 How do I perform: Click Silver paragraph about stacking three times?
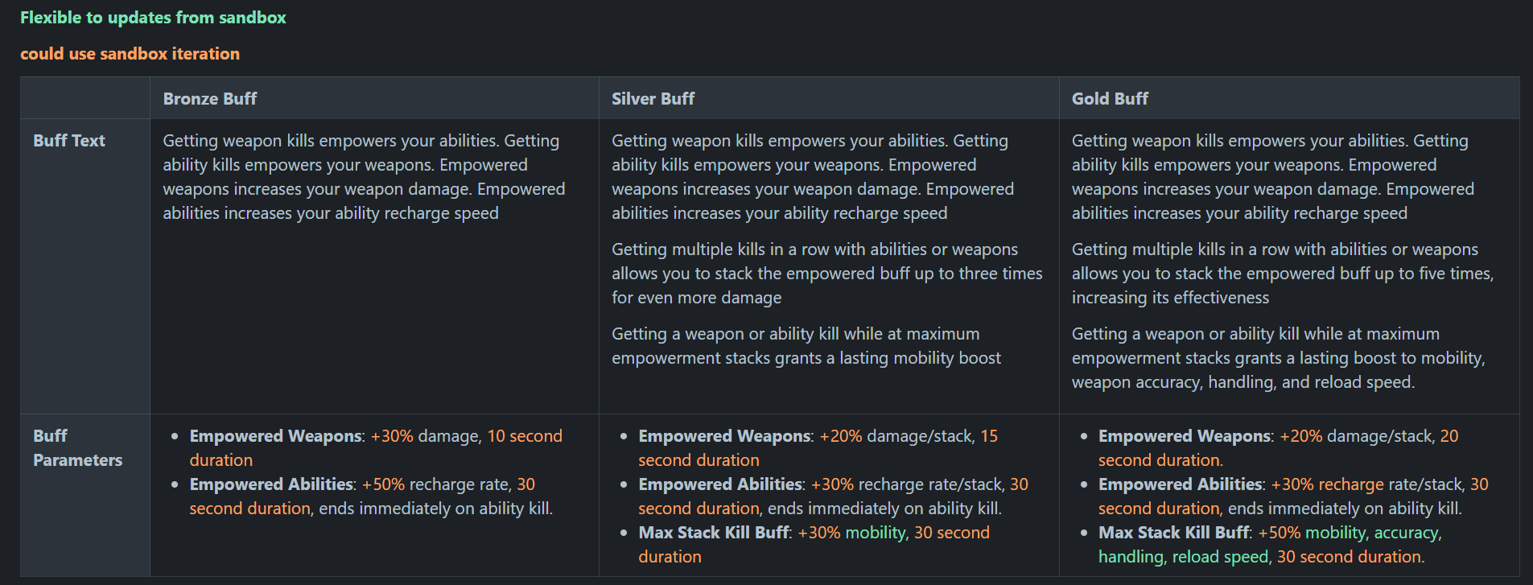point(827,274)
